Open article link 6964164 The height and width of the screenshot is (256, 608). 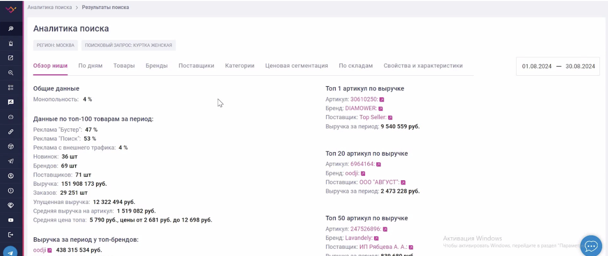[x=362, y=164]
